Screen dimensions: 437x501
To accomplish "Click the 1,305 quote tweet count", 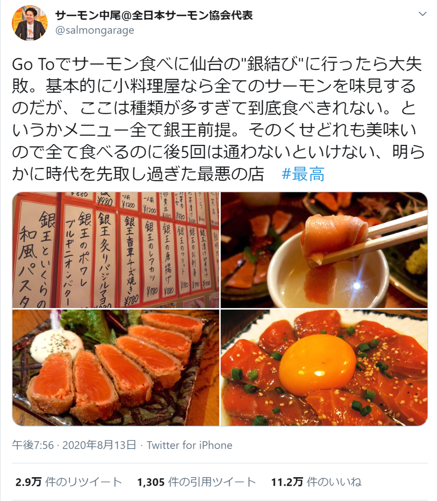I will click(151, 482).
